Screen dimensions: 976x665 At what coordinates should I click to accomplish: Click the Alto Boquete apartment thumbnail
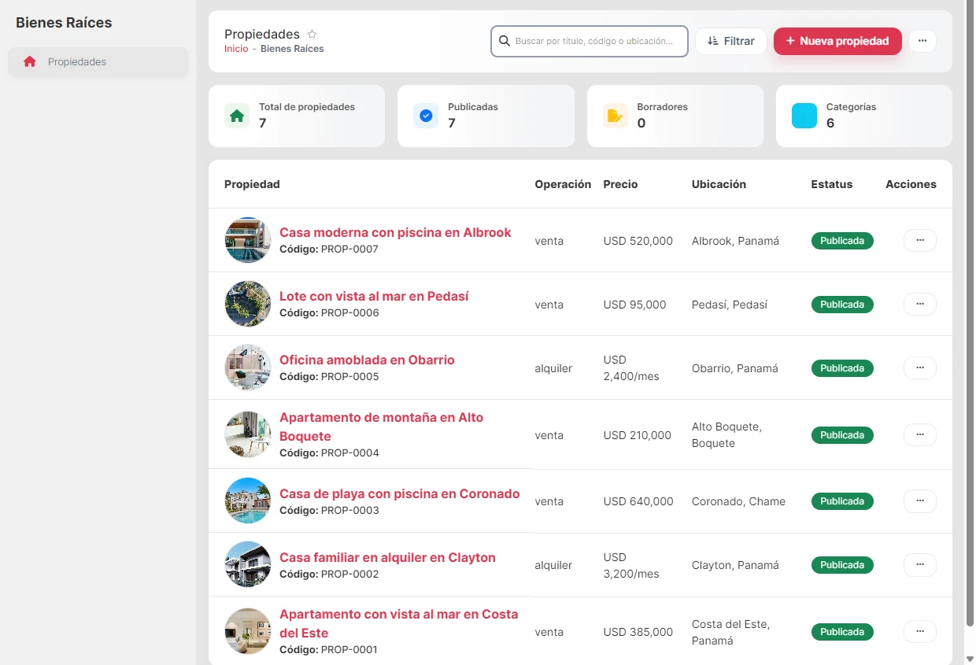pyautogui.click(x=248, y=434)
